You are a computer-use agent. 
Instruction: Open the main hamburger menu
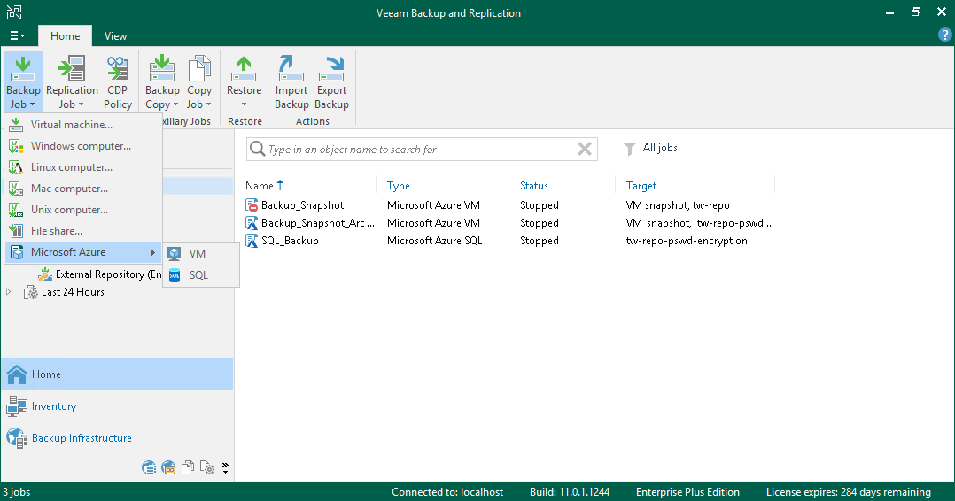(x=17, y=36)
